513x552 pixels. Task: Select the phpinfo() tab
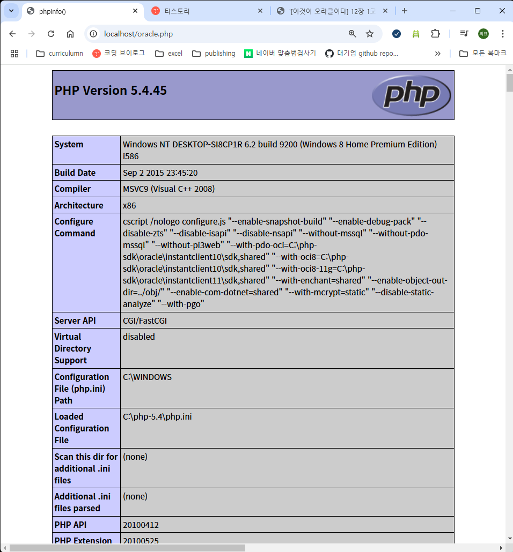tap(83, 11)
